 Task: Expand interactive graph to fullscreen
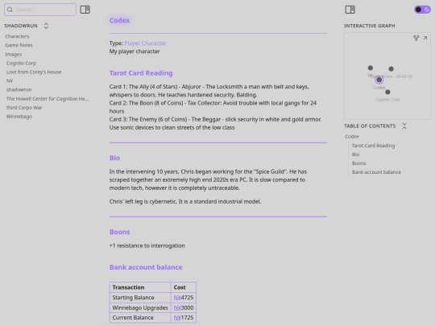(x=425, y=38)
